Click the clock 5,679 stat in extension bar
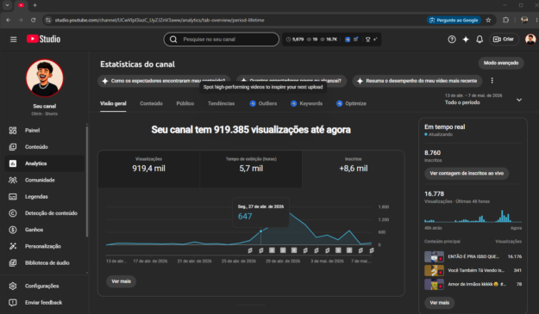Viewport: 539px width, 314px height. pos(295,40)
